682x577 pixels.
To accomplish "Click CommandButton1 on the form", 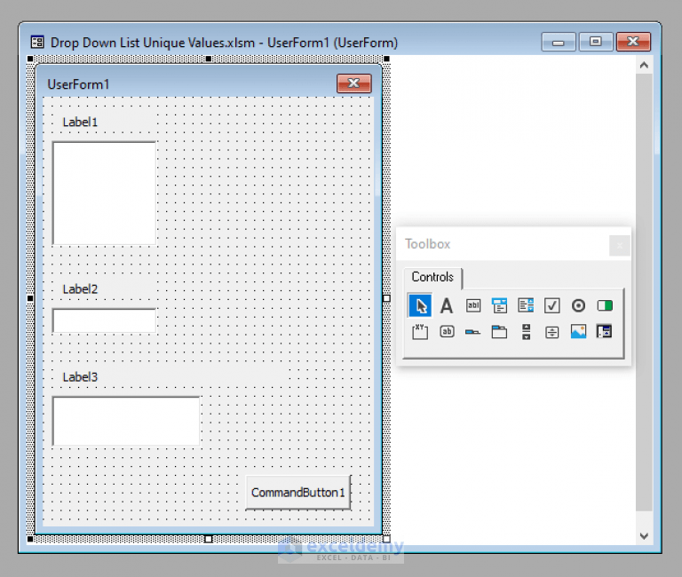I will (x=298, y=492).
